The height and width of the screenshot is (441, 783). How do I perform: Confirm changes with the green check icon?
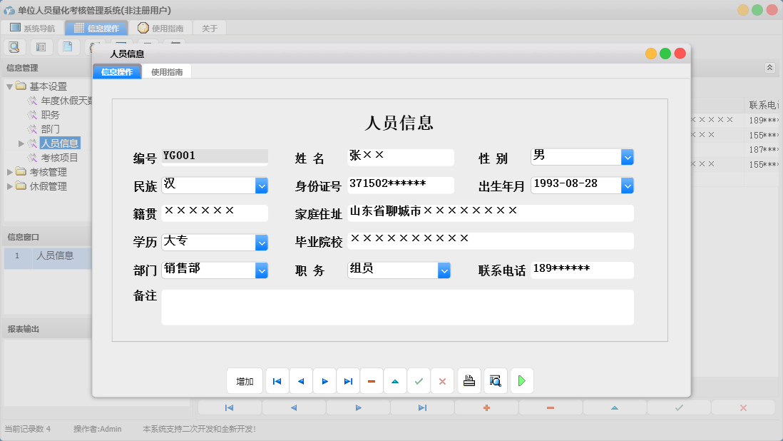pos(419,380)
